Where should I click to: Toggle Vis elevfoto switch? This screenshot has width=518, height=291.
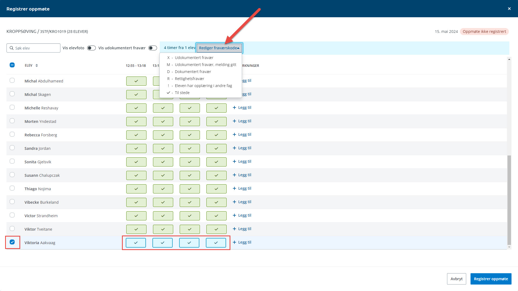click(91, 48)
